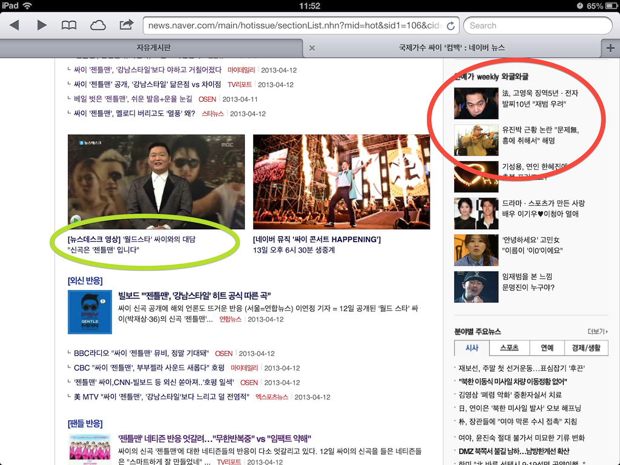
Task: Open 멜로디 버리고도 '열풍' 왜? article
Action: tap(134, 113)
